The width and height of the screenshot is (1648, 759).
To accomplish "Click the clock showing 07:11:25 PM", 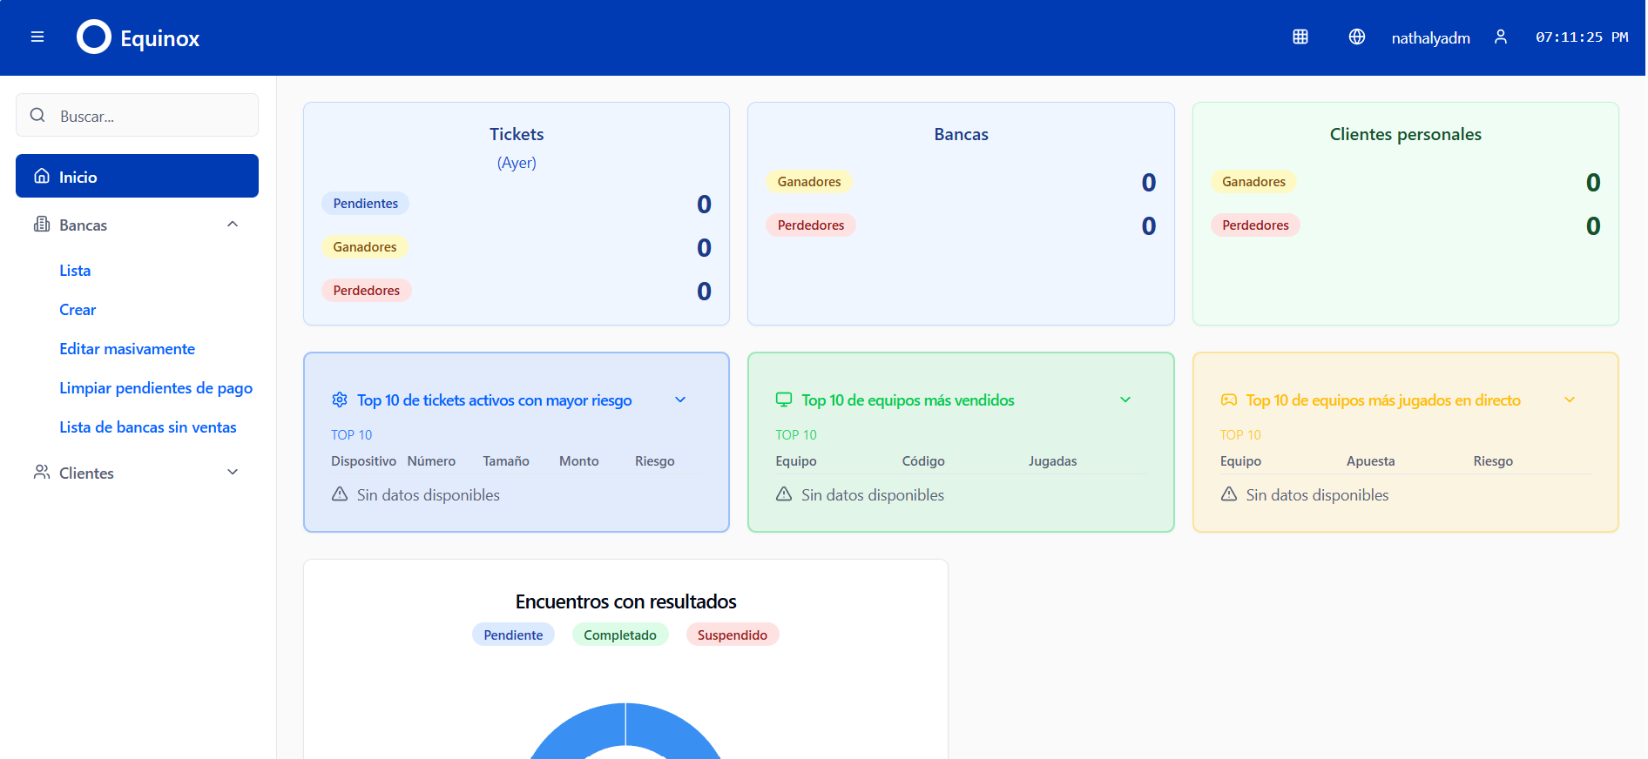I will 1582,37.
